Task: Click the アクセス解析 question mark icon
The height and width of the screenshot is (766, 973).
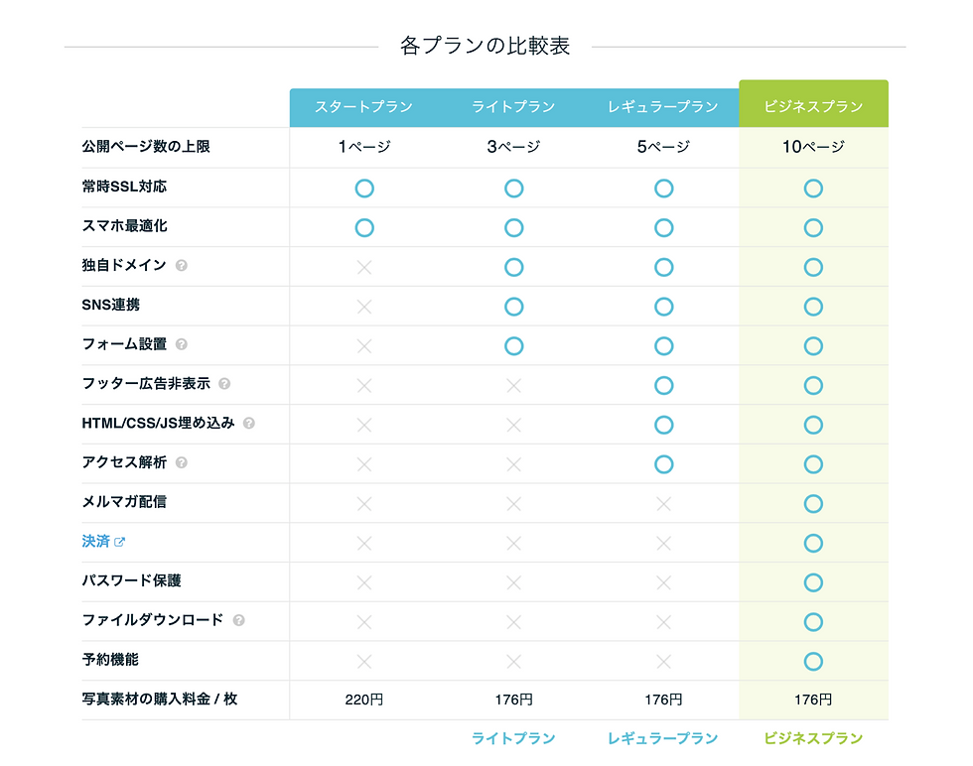Action: coord(182,462)
